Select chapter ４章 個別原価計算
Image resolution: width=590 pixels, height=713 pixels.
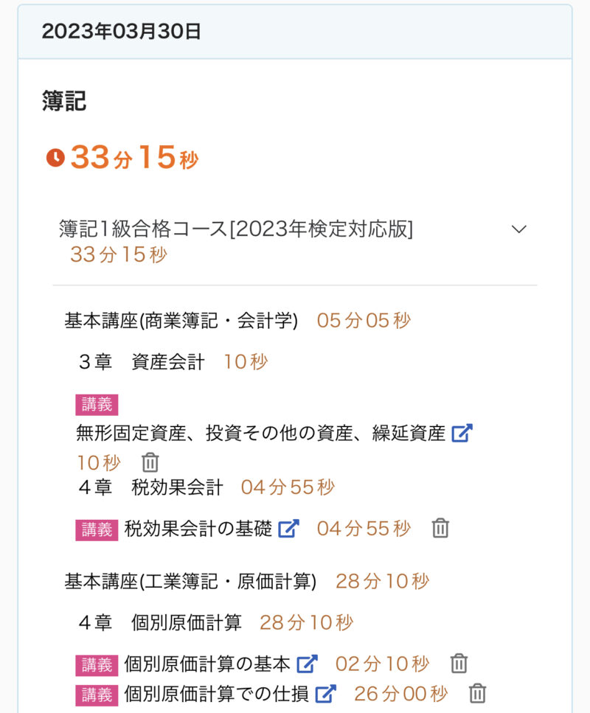point(160,623)
